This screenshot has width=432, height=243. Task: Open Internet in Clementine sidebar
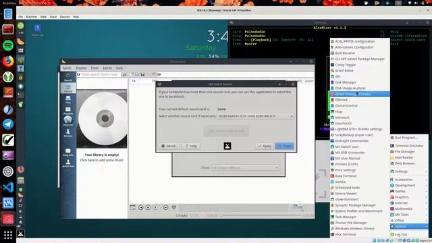(x=68, y=122)
